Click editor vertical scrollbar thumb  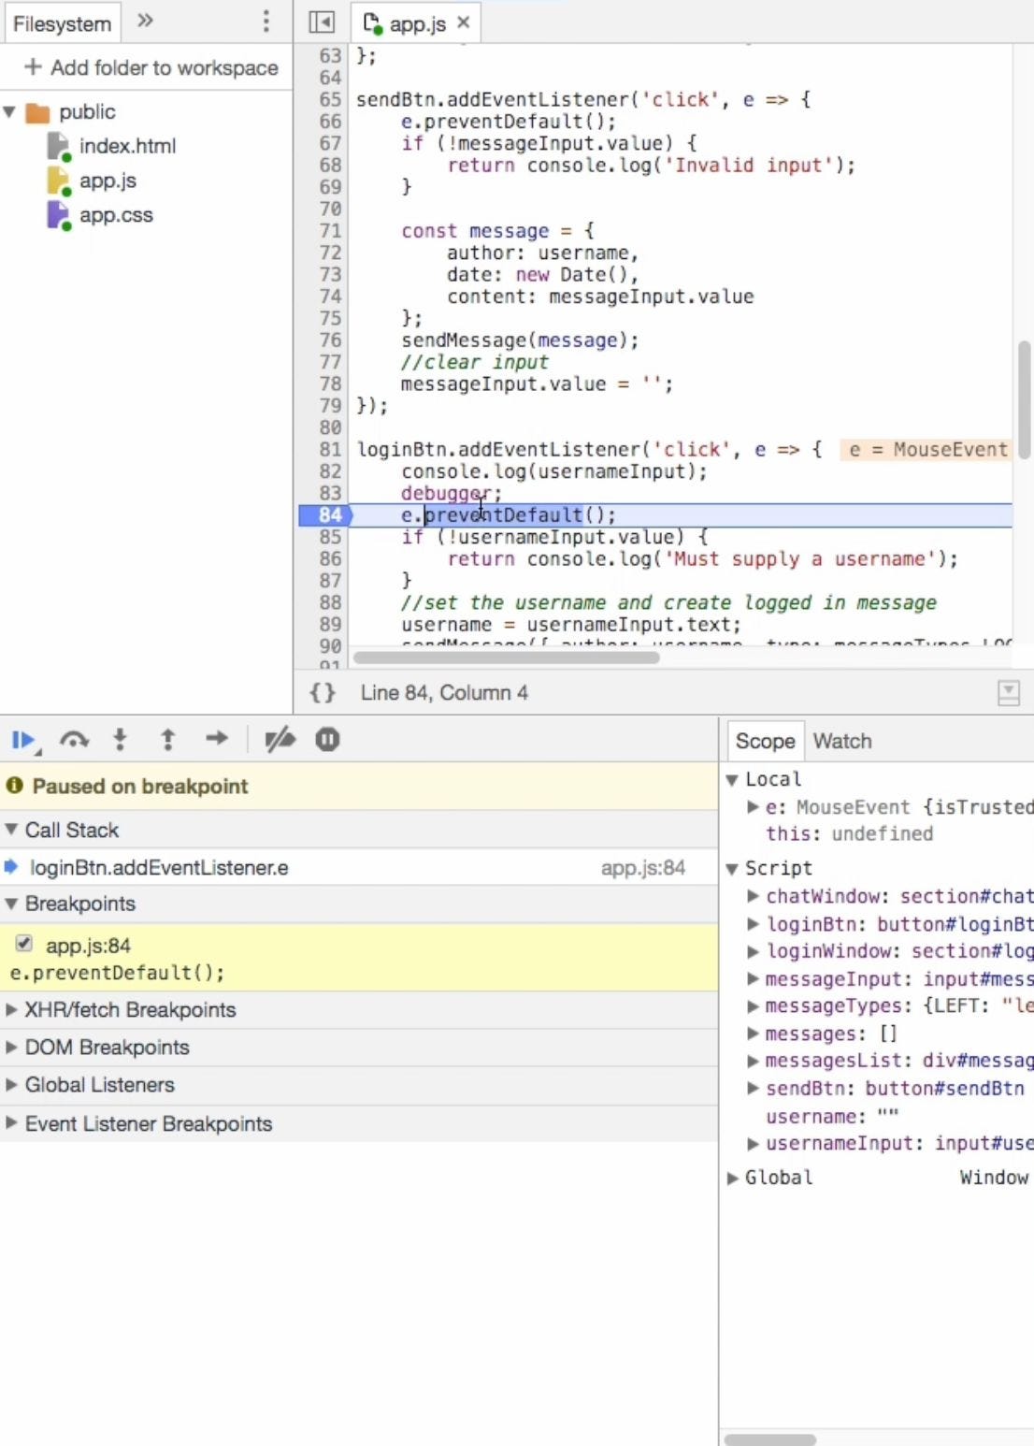[1024, 399]
